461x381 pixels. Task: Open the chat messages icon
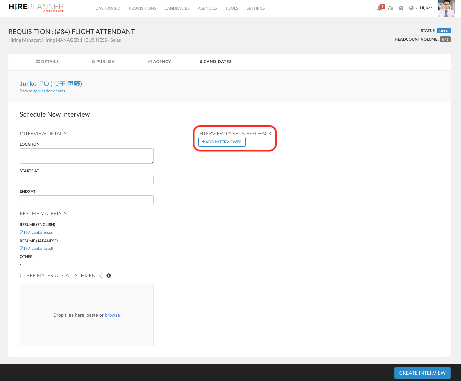(390, 8)
